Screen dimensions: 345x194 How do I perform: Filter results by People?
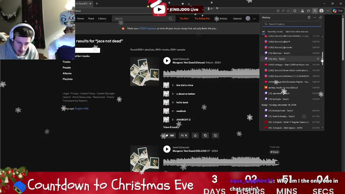[67, 68]
